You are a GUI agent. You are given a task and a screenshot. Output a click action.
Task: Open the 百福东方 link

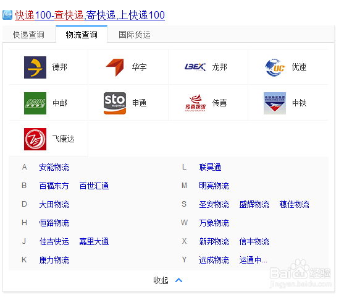click(54, 186)
